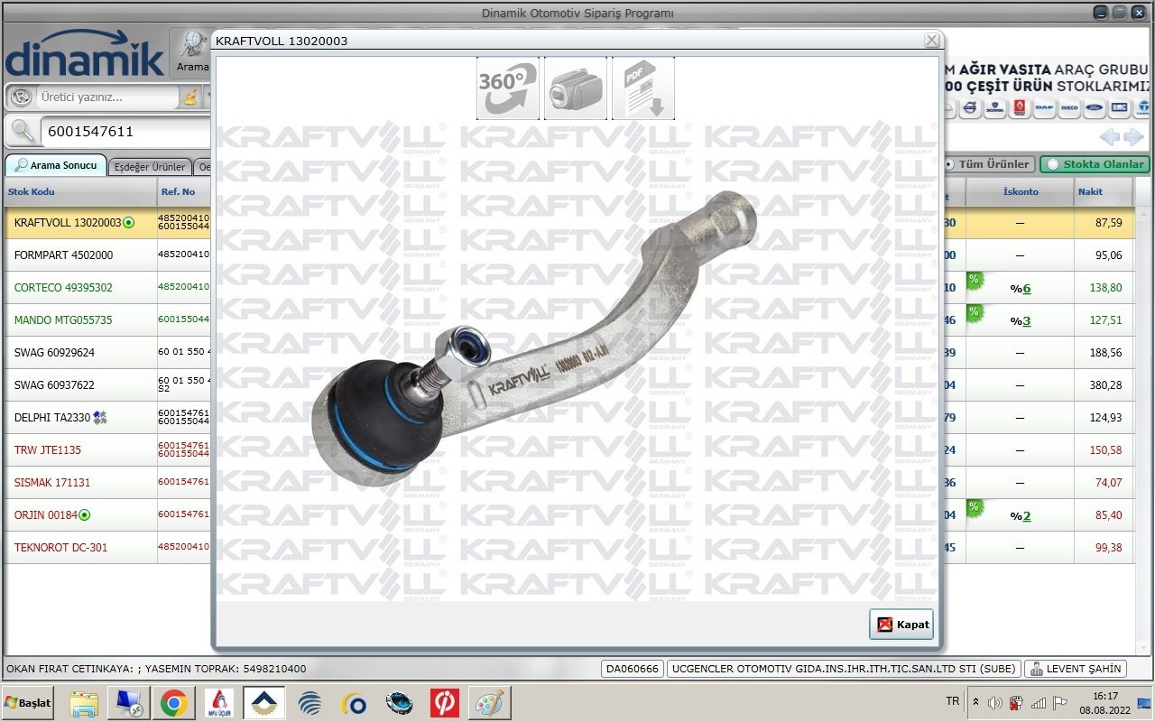Sort by the Stok Kodu column header
This screenshot has height=722, width=1155.
point(81,191)
